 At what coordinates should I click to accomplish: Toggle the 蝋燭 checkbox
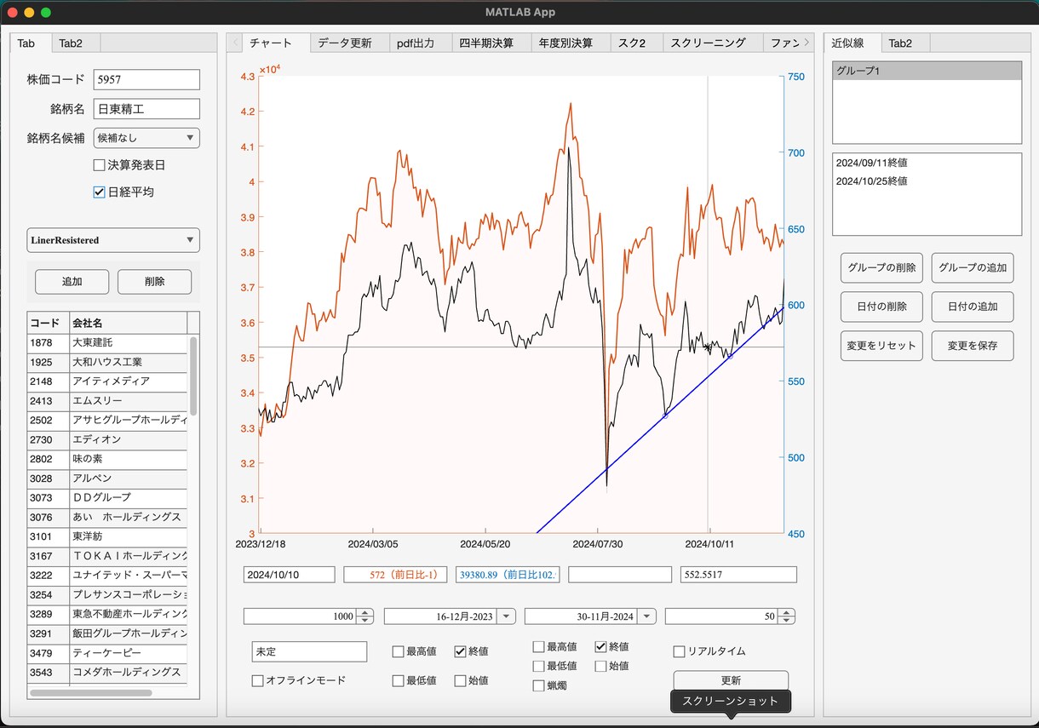click(x=538, y=685)
